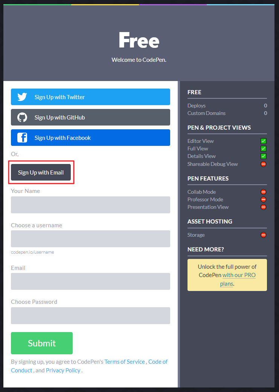Viewport: 279px width, 392px height.
Task: Click the 'FREE' sidebar heading
Action: coord(194,92)
